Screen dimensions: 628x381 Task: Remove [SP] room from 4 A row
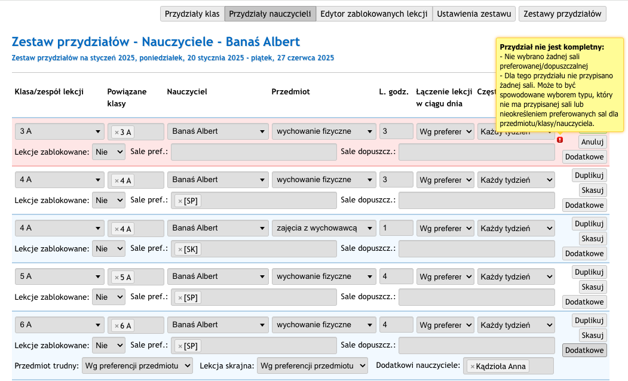pyautogui.click(x=180, y=201)
